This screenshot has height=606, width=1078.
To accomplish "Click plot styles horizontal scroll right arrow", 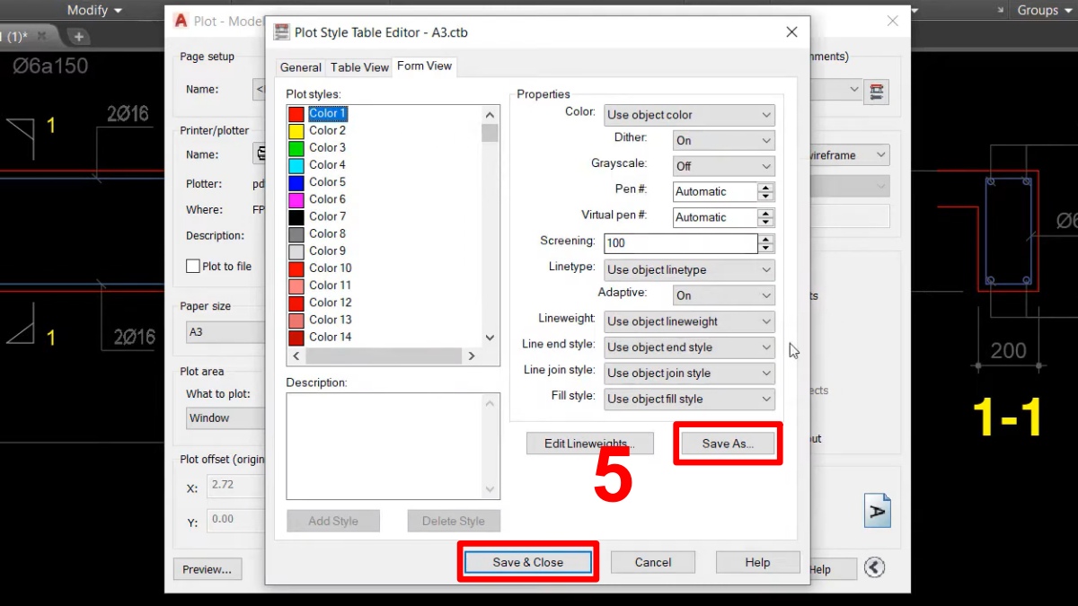I will click(472, 356).
